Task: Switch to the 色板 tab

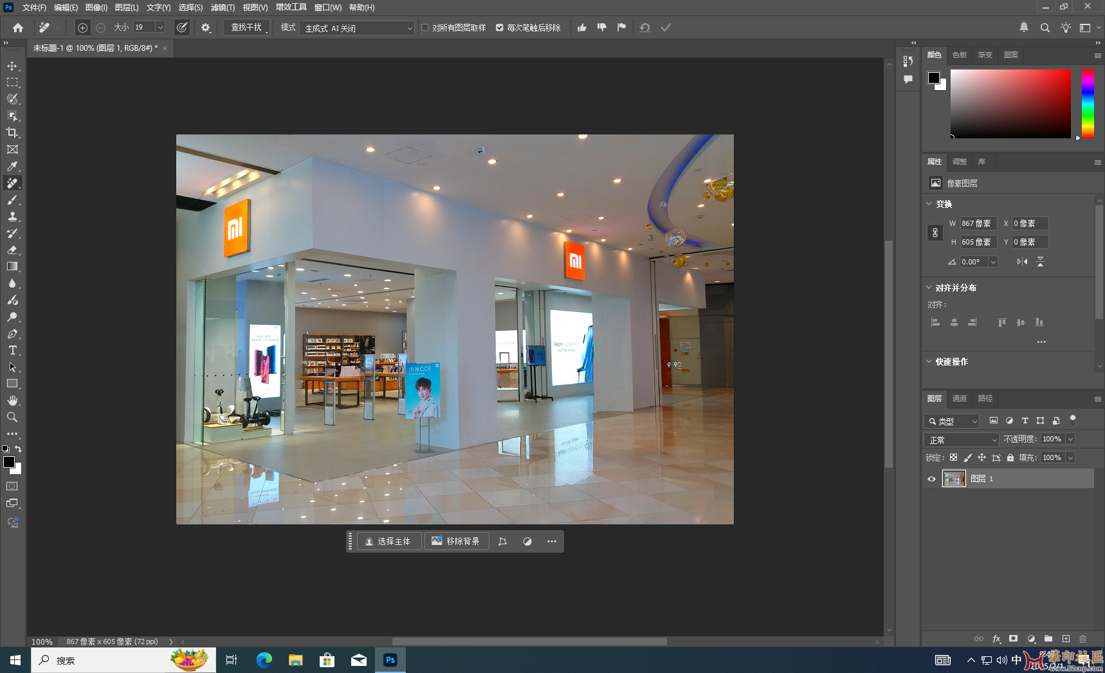Action: click(960, 55)
